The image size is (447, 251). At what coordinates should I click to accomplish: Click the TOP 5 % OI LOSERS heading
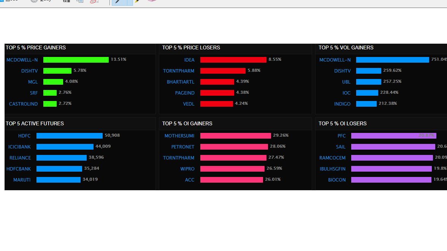pos(342,123)
